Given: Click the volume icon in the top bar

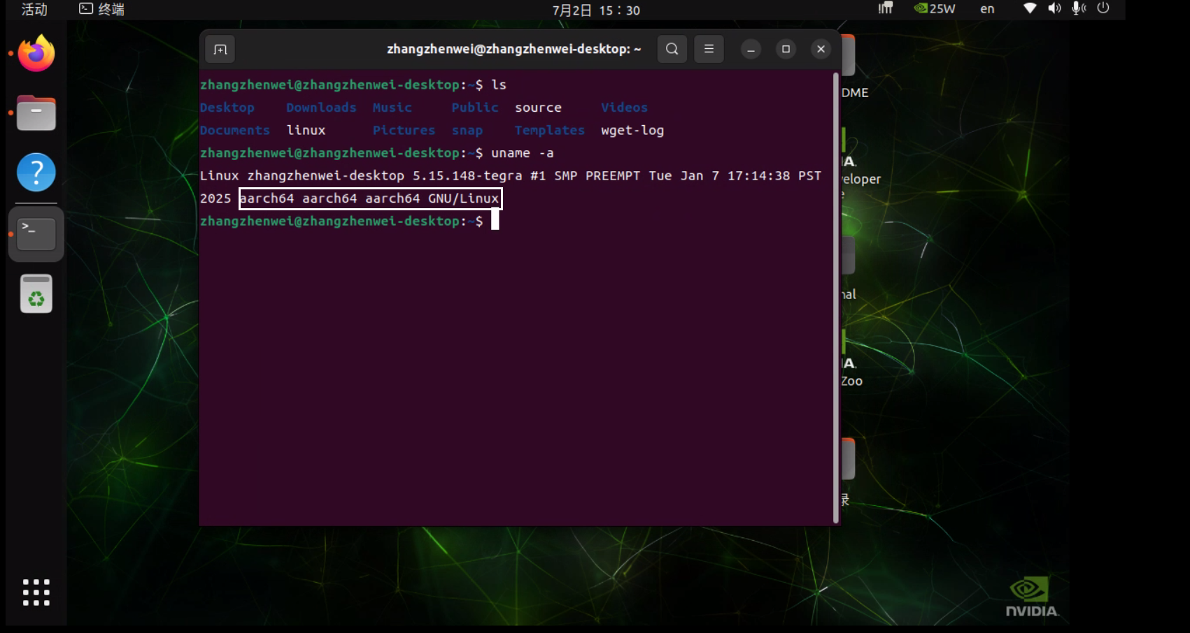Looking at the screenshot, I should point(1054,9).
